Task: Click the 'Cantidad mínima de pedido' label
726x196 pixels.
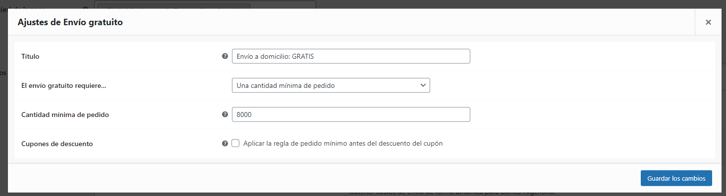Action: (65, 115)
